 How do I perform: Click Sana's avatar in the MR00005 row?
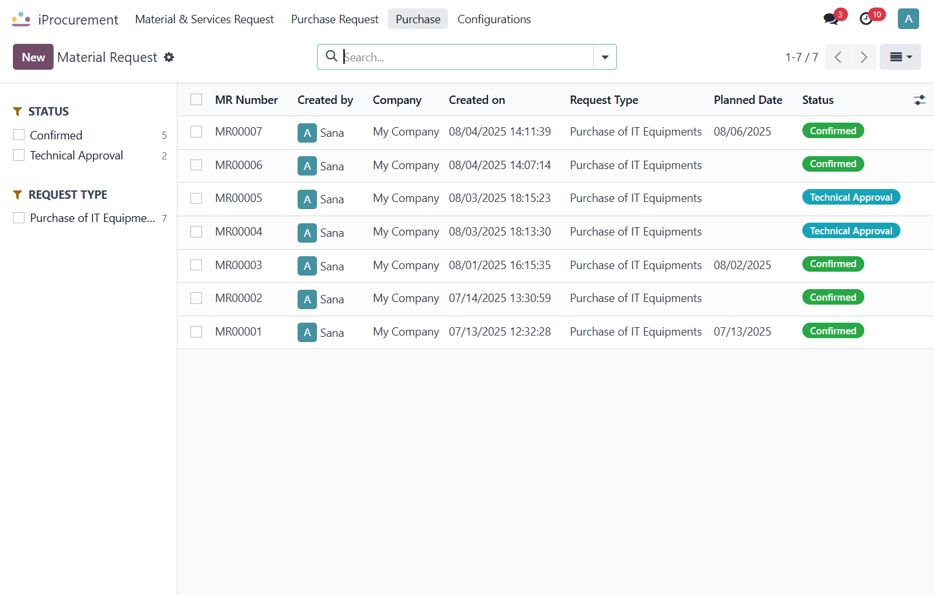[x=307, y=199]
